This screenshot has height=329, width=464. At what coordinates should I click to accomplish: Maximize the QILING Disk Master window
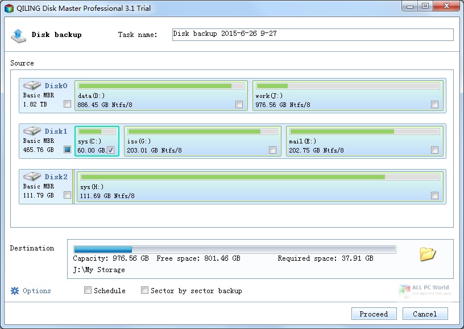click(x=425, y=6)
